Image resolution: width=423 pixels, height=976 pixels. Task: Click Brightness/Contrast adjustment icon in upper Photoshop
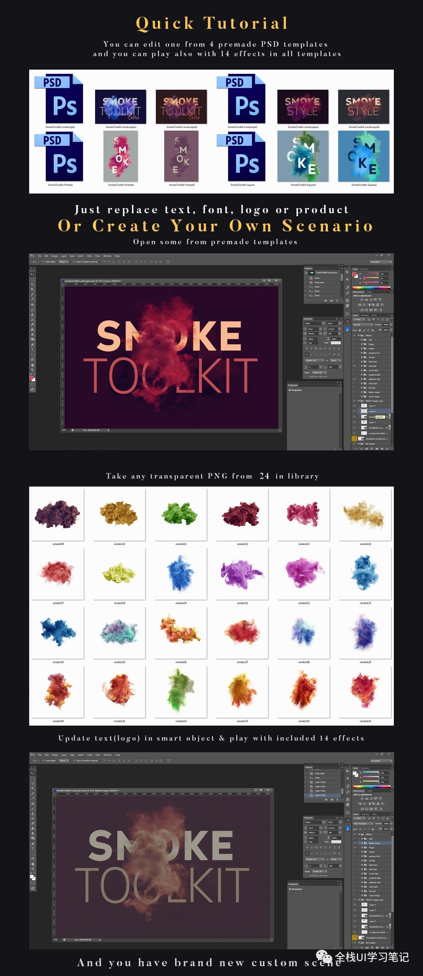coord(362,300)
